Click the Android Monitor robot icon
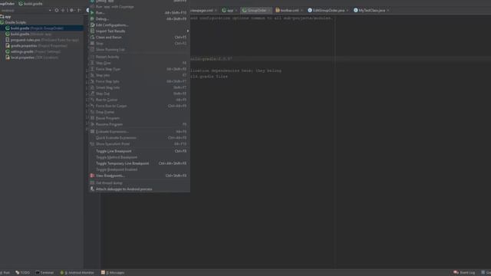The width and height of the screenshot is (491, 276). click(x=62, y=273)
